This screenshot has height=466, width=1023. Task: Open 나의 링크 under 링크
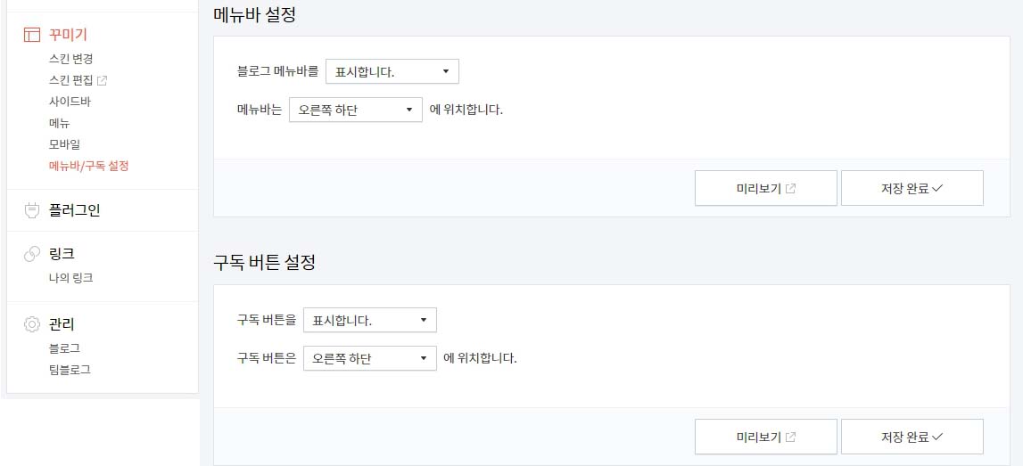point(71,278)
